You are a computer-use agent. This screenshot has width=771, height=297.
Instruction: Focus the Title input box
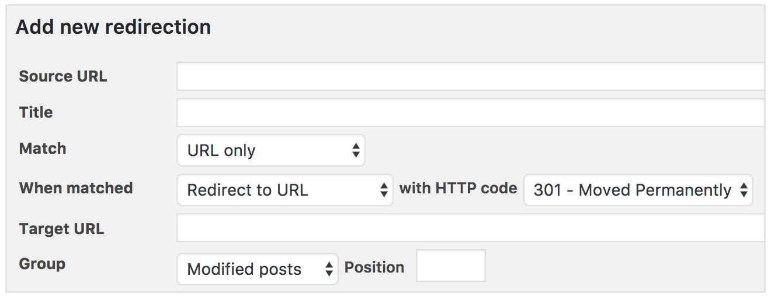point(470,112)
